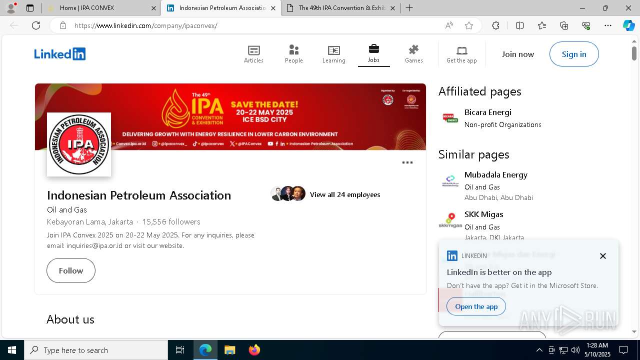Close the LinkedIn app popup

tap(603, 256)
